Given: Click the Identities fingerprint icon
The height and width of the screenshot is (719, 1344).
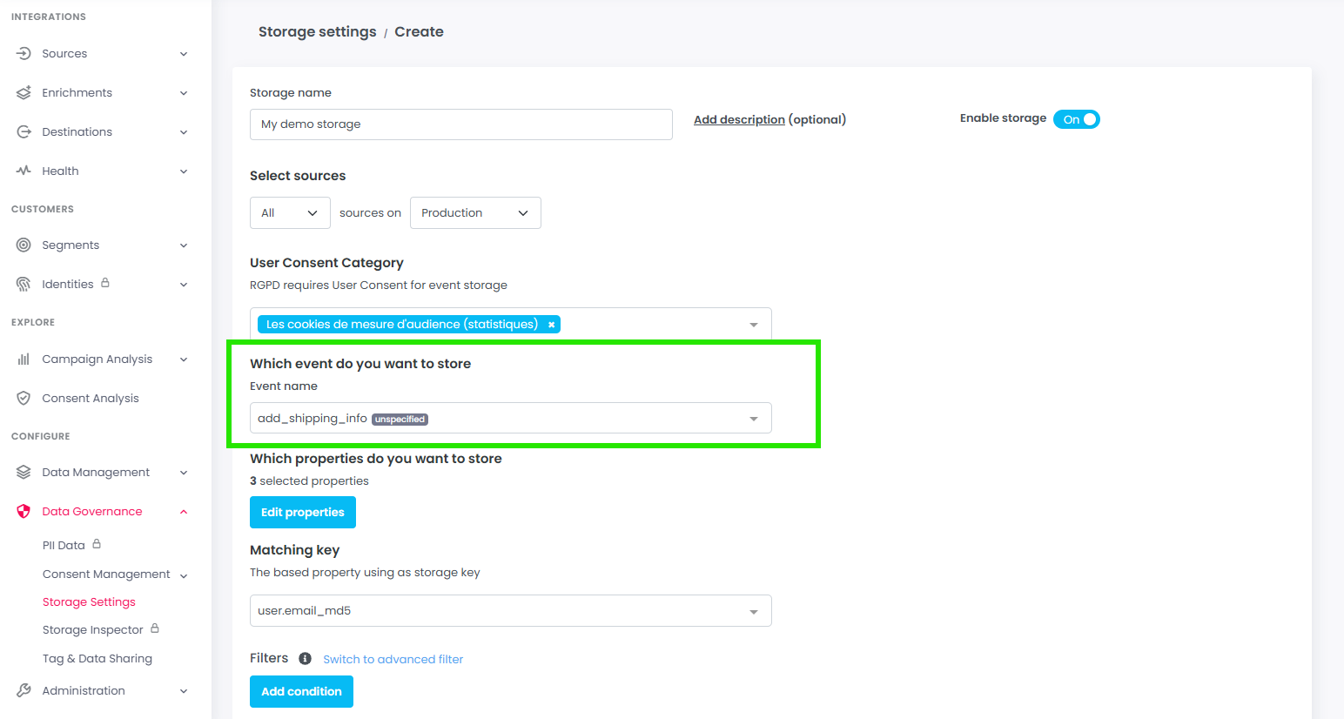Looking at the screenshot, I should tap(24, 285).
